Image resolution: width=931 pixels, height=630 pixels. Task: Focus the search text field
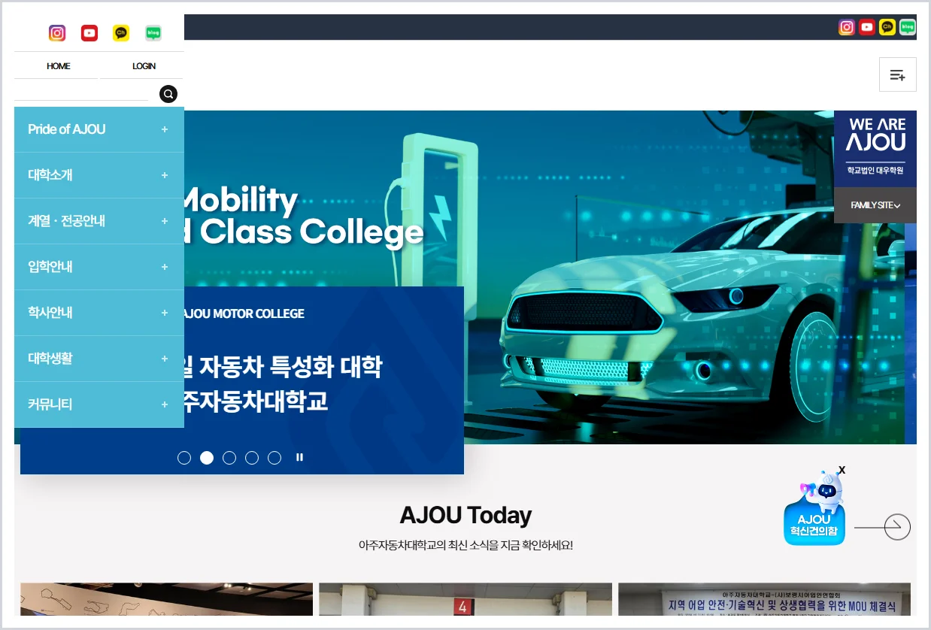pos(81,93)
